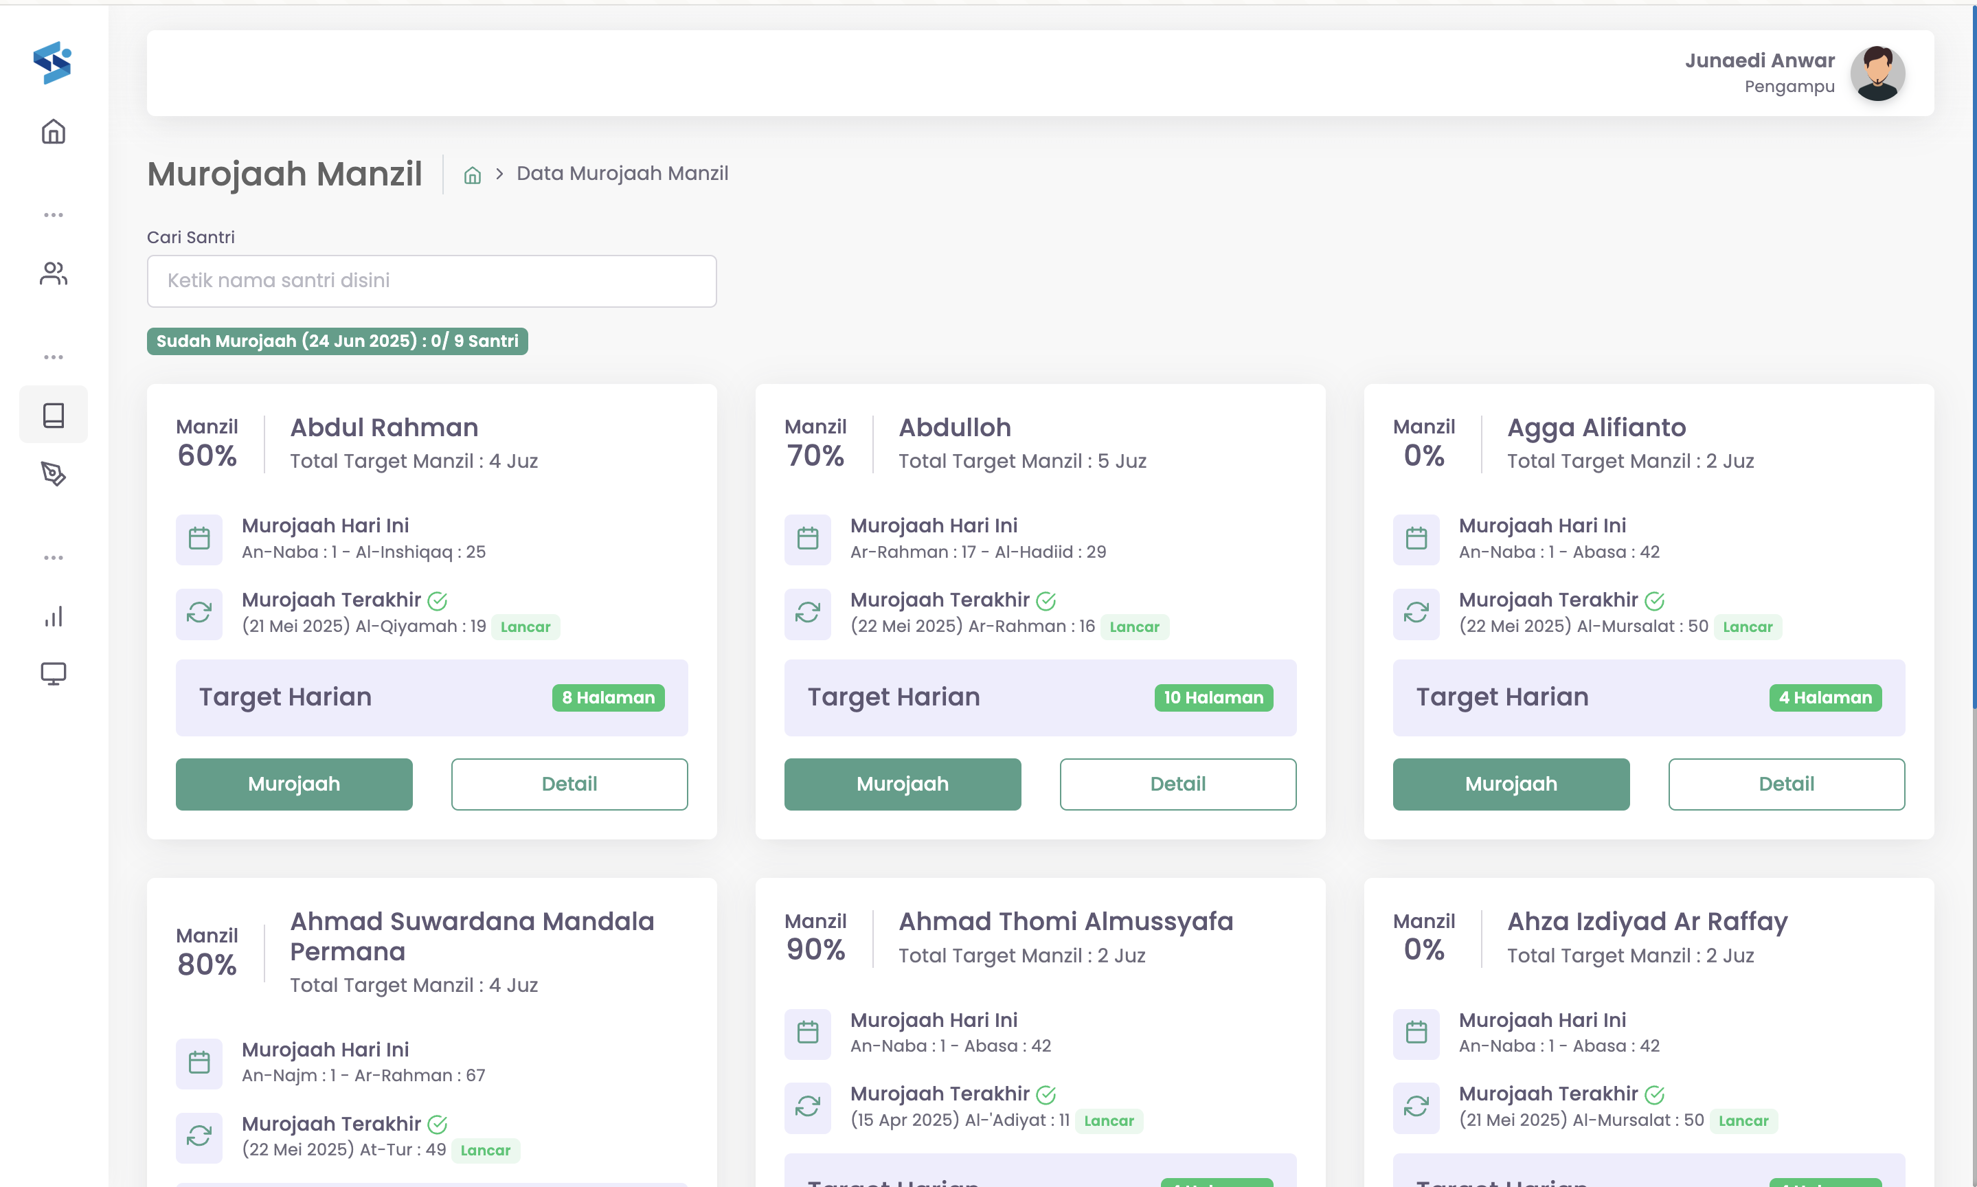The height and width of the screenshot is (1187, 1977).
Task: Open Detail for Agga Alifianto
Action: [x=1786, y=784]
